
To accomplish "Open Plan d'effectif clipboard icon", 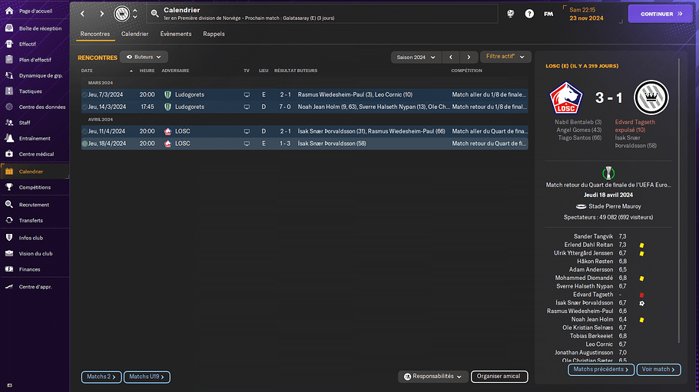I will (9, 60).
